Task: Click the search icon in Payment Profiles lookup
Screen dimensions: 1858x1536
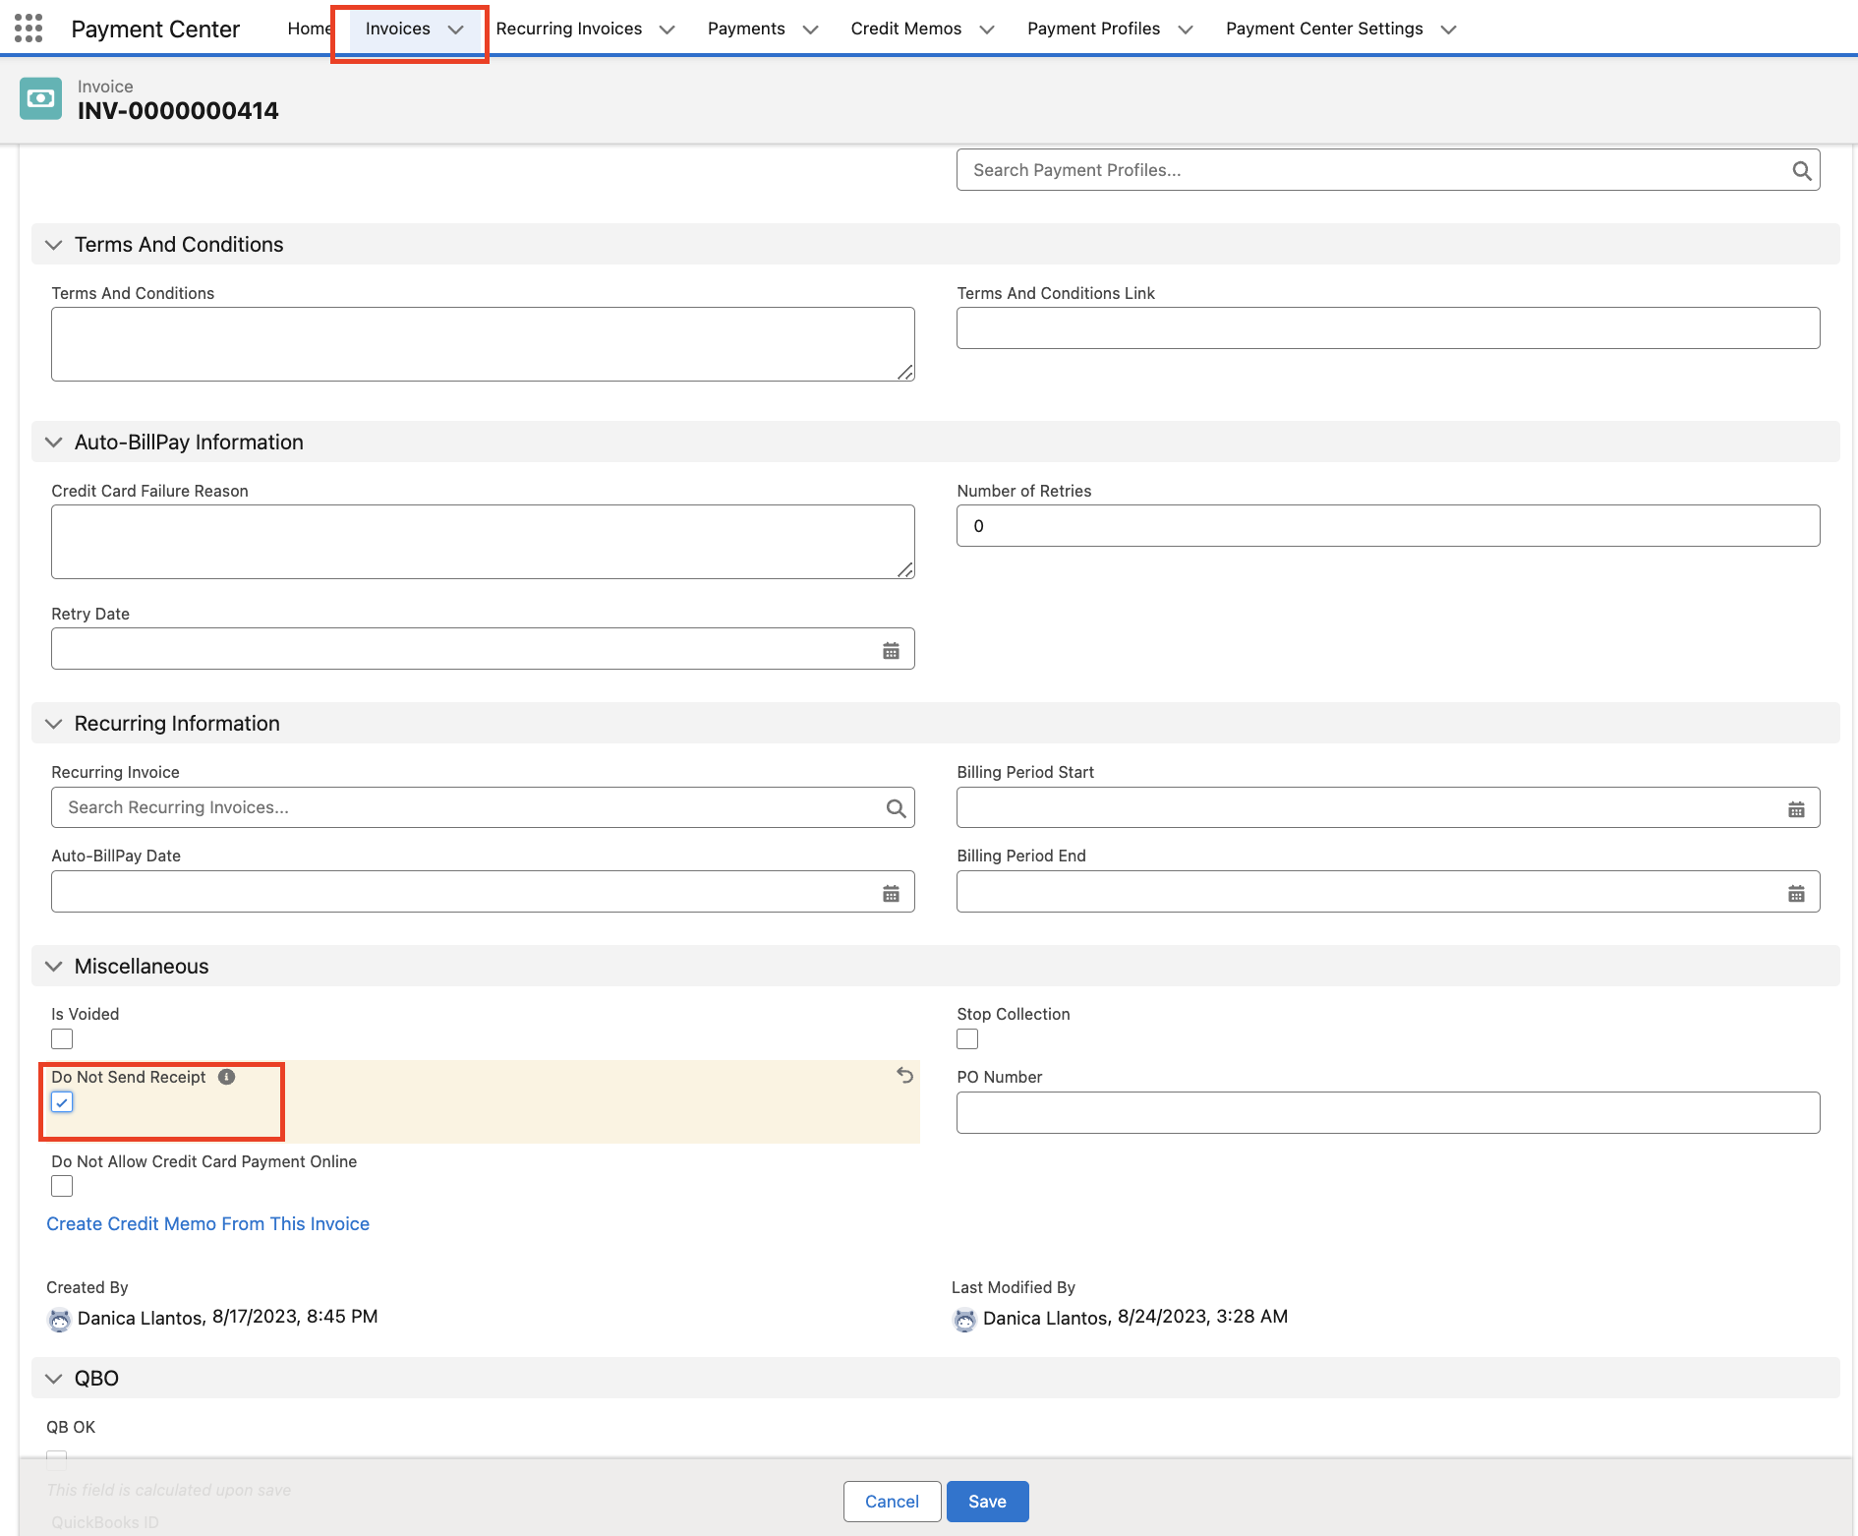Action: (1801, 170)
